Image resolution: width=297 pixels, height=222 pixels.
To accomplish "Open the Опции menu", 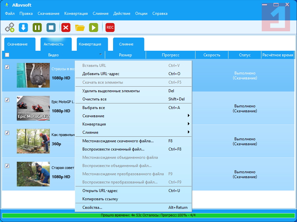I will pyautogui.click(x=141, y=14).
